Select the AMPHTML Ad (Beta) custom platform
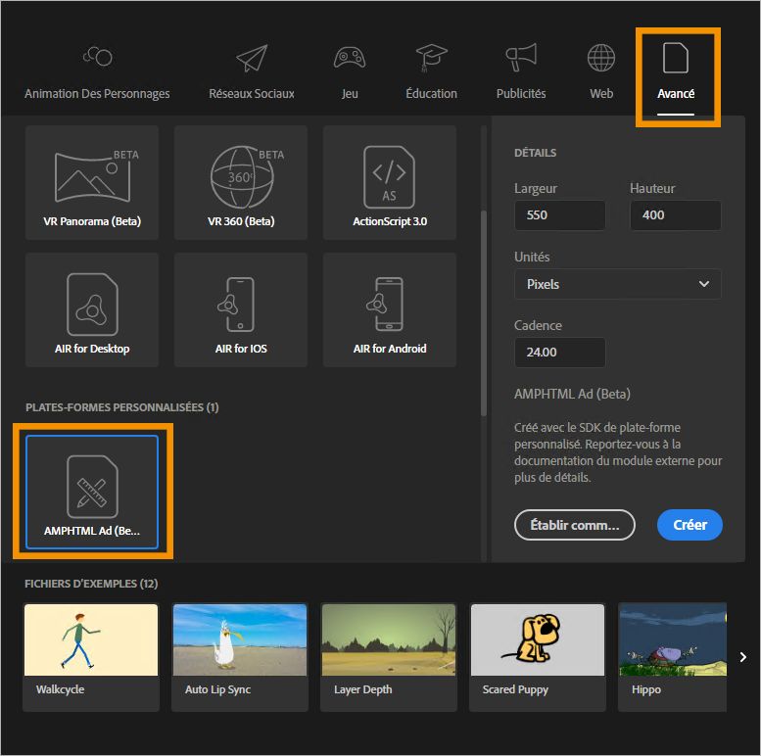Image resolution: width=761 pixels, height=756 pixels. coord(92,492)
